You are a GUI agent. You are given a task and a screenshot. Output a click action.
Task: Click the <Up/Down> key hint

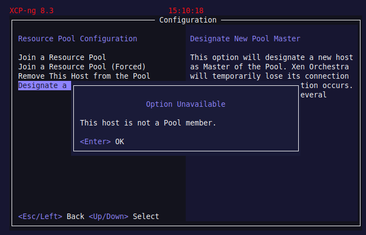109,216
